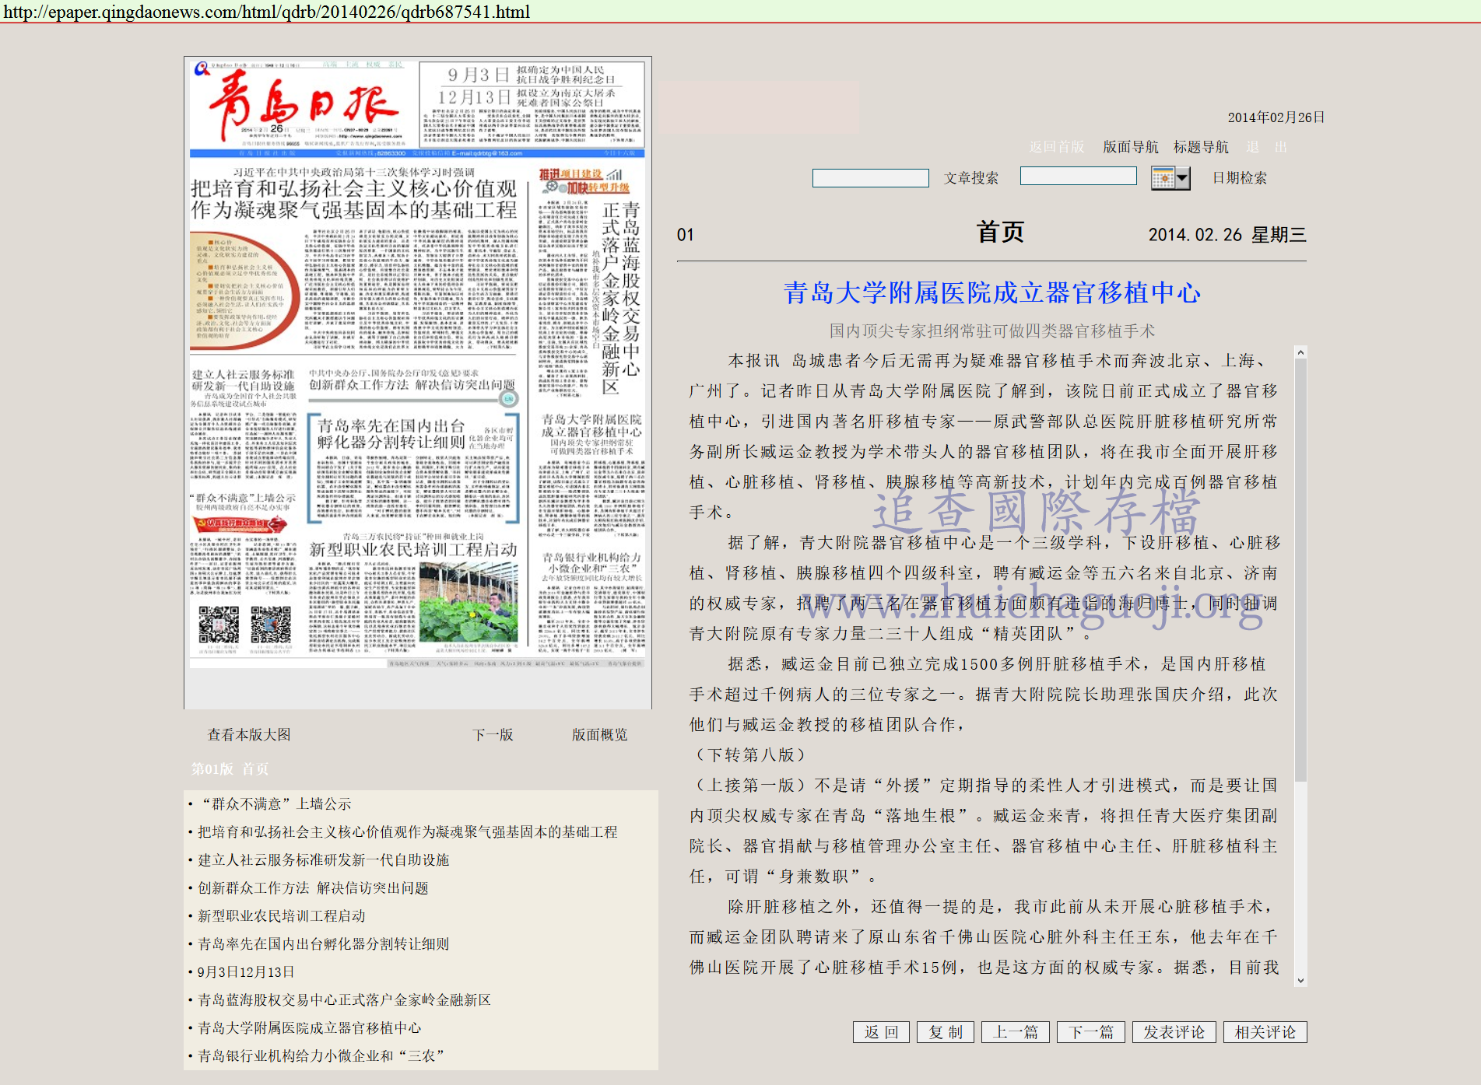The width and height of the screenshot is (1481, 1085).
Task: Open the 版面概览 page overview
Action: (599, 735)
